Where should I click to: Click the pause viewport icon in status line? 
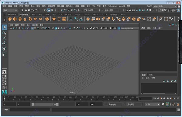coord(150,10)
